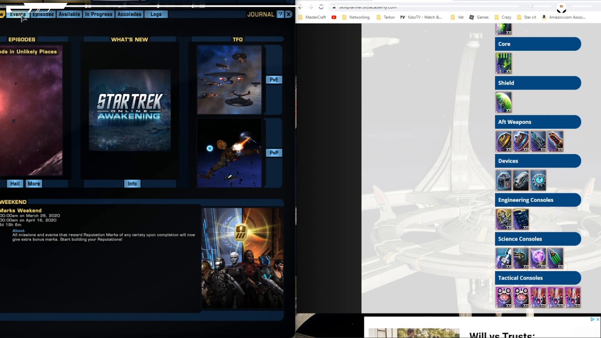
Task: Open the Star cit bookmark folder
Action: click(526, 17)
